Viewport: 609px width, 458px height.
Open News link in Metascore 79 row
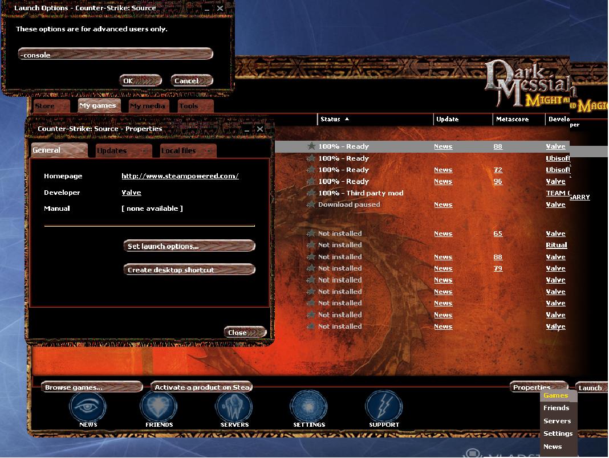tap(443, 268)
